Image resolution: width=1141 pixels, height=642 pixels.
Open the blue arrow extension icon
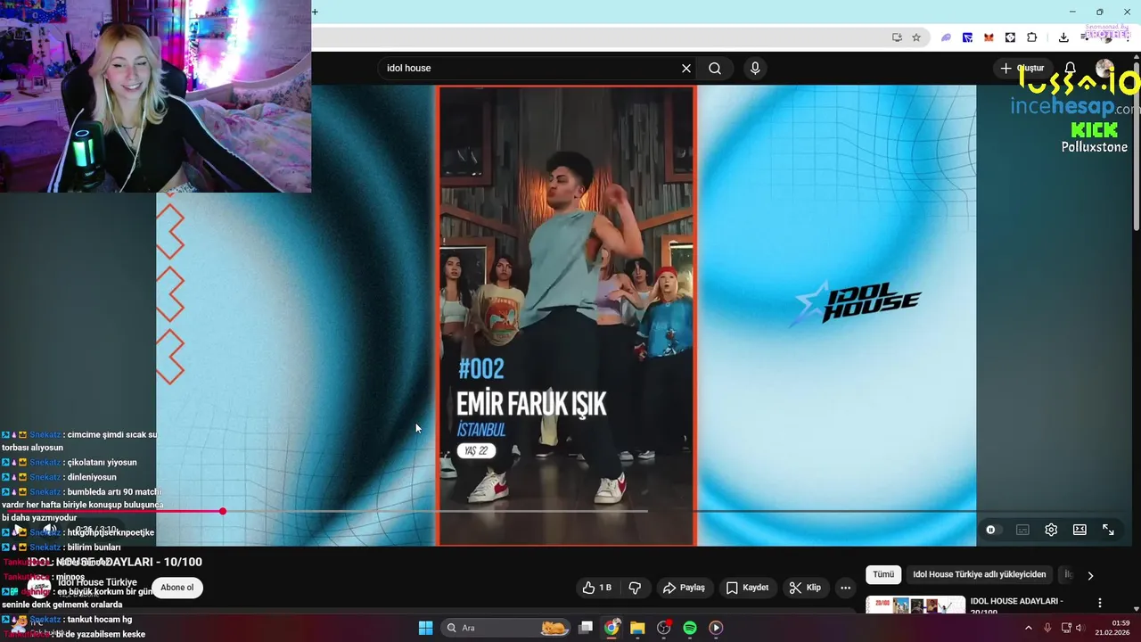click(967, 37)
